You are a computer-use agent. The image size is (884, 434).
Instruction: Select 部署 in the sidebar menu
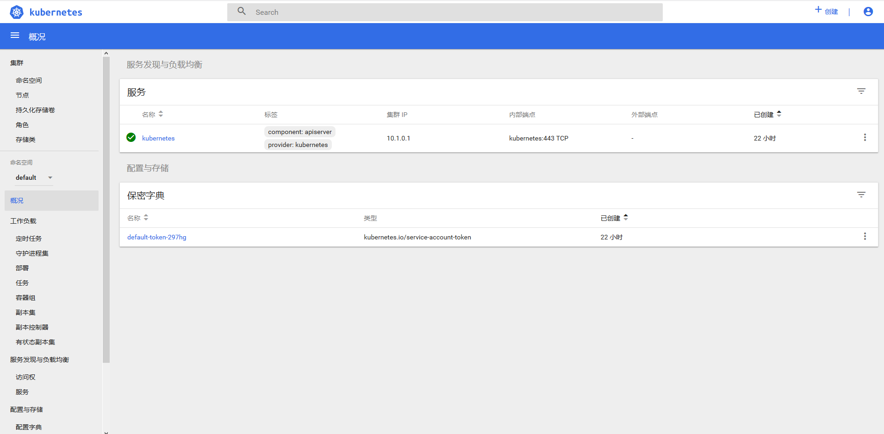click(22, 268)
